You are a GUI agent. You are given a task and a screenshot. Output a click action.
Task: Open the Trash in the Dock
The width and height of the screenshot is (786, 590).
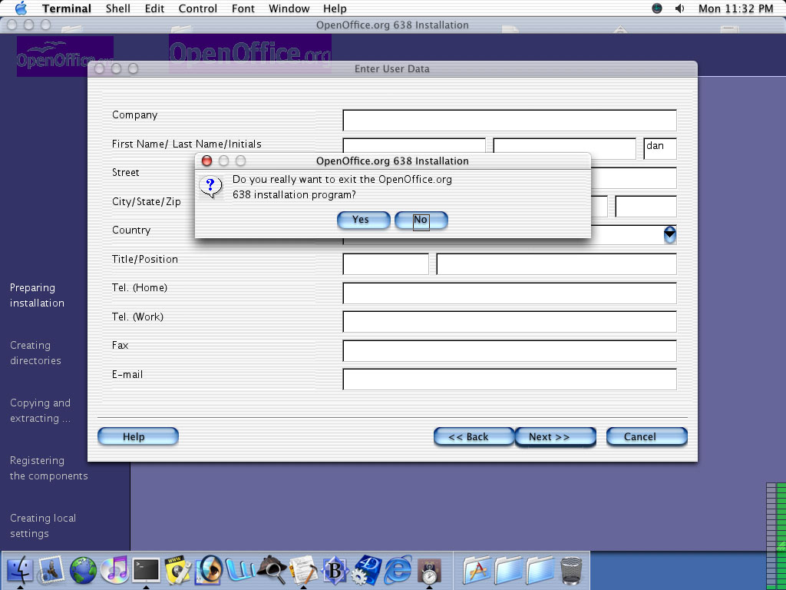click(571, 571)
